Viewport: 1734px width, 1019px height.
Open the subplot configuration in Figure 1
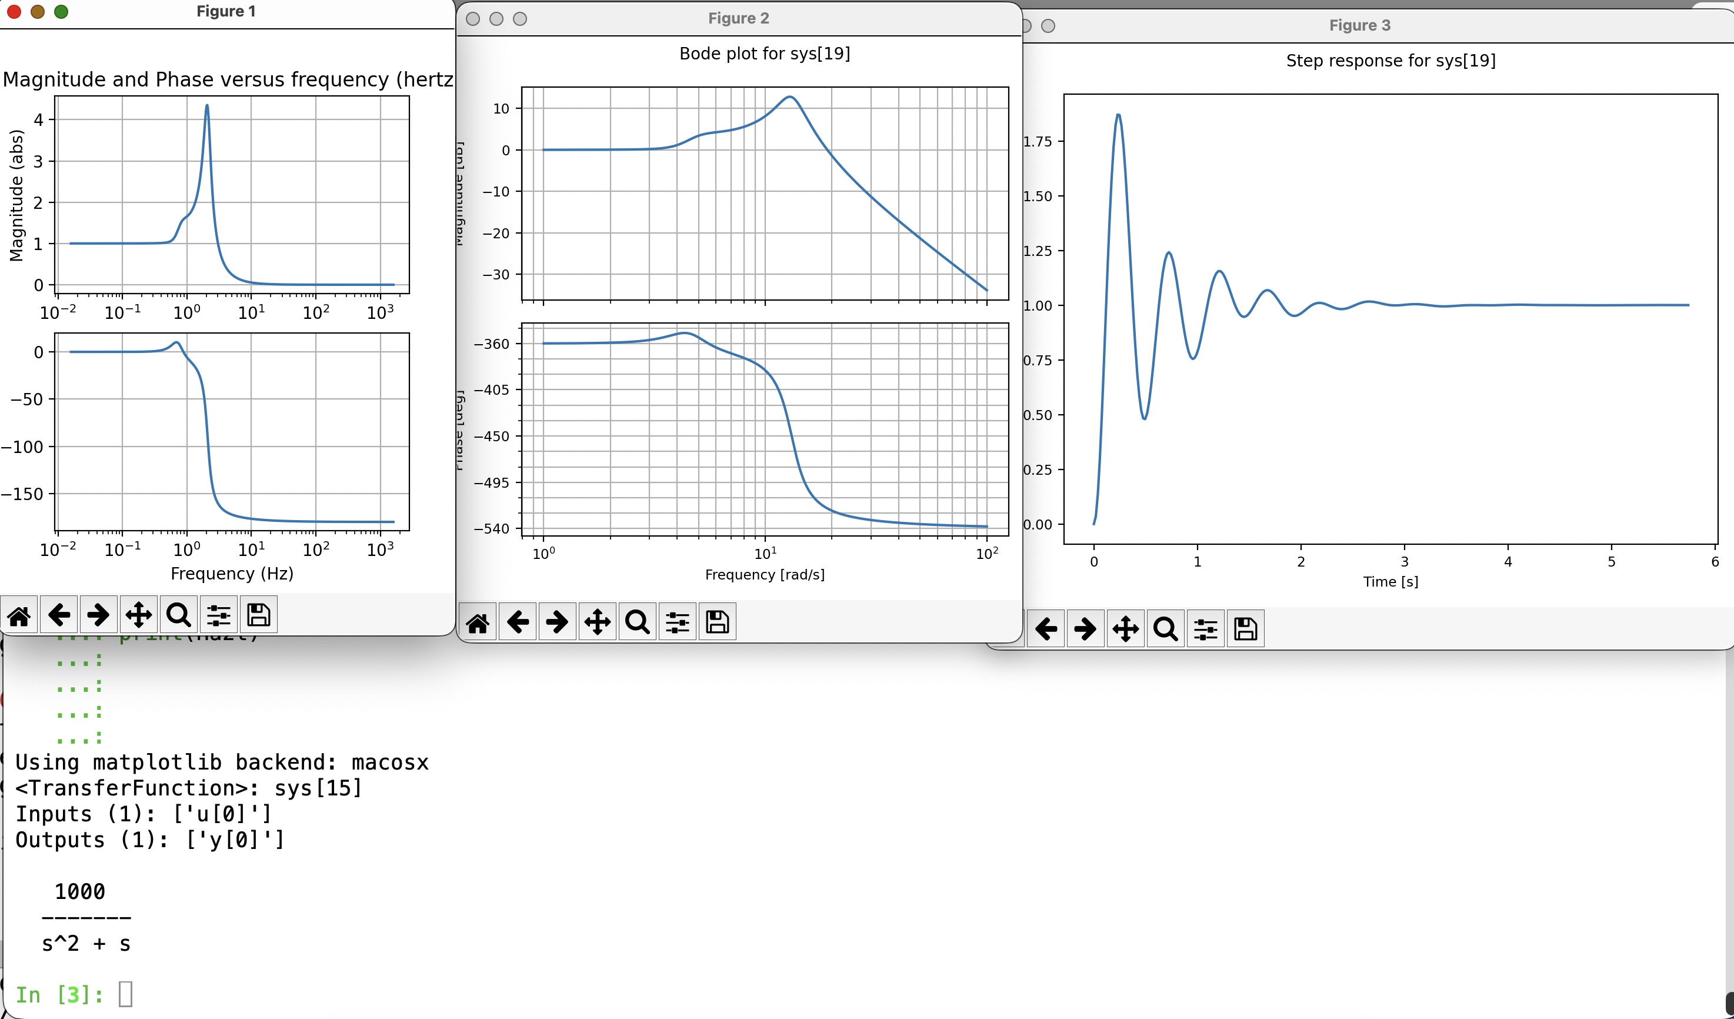(218, 615)
